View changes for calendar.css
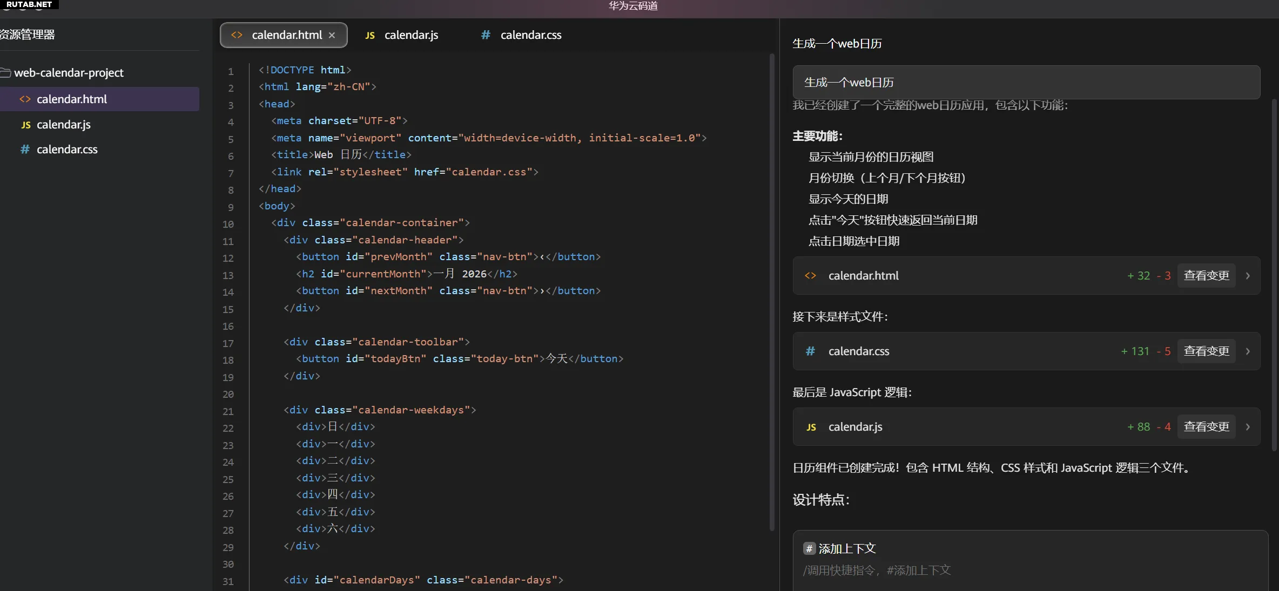Screen dimensions: 1279x591 click(x=1206, y=351)
